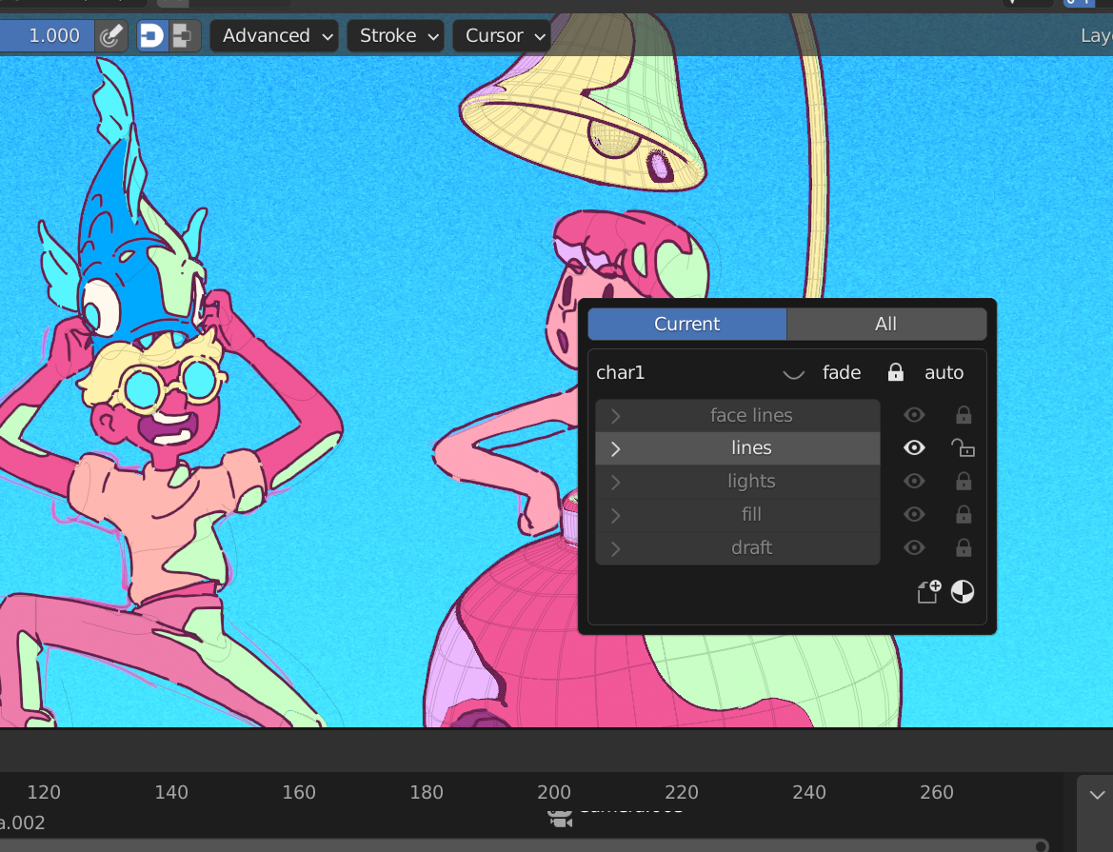Click the second draw mode icon
Viewport: 1113px width, 852px height.
click(182, 36)
